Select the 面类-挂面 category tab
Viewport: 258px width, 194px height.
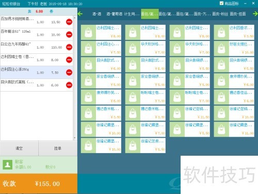pos(238,14)
